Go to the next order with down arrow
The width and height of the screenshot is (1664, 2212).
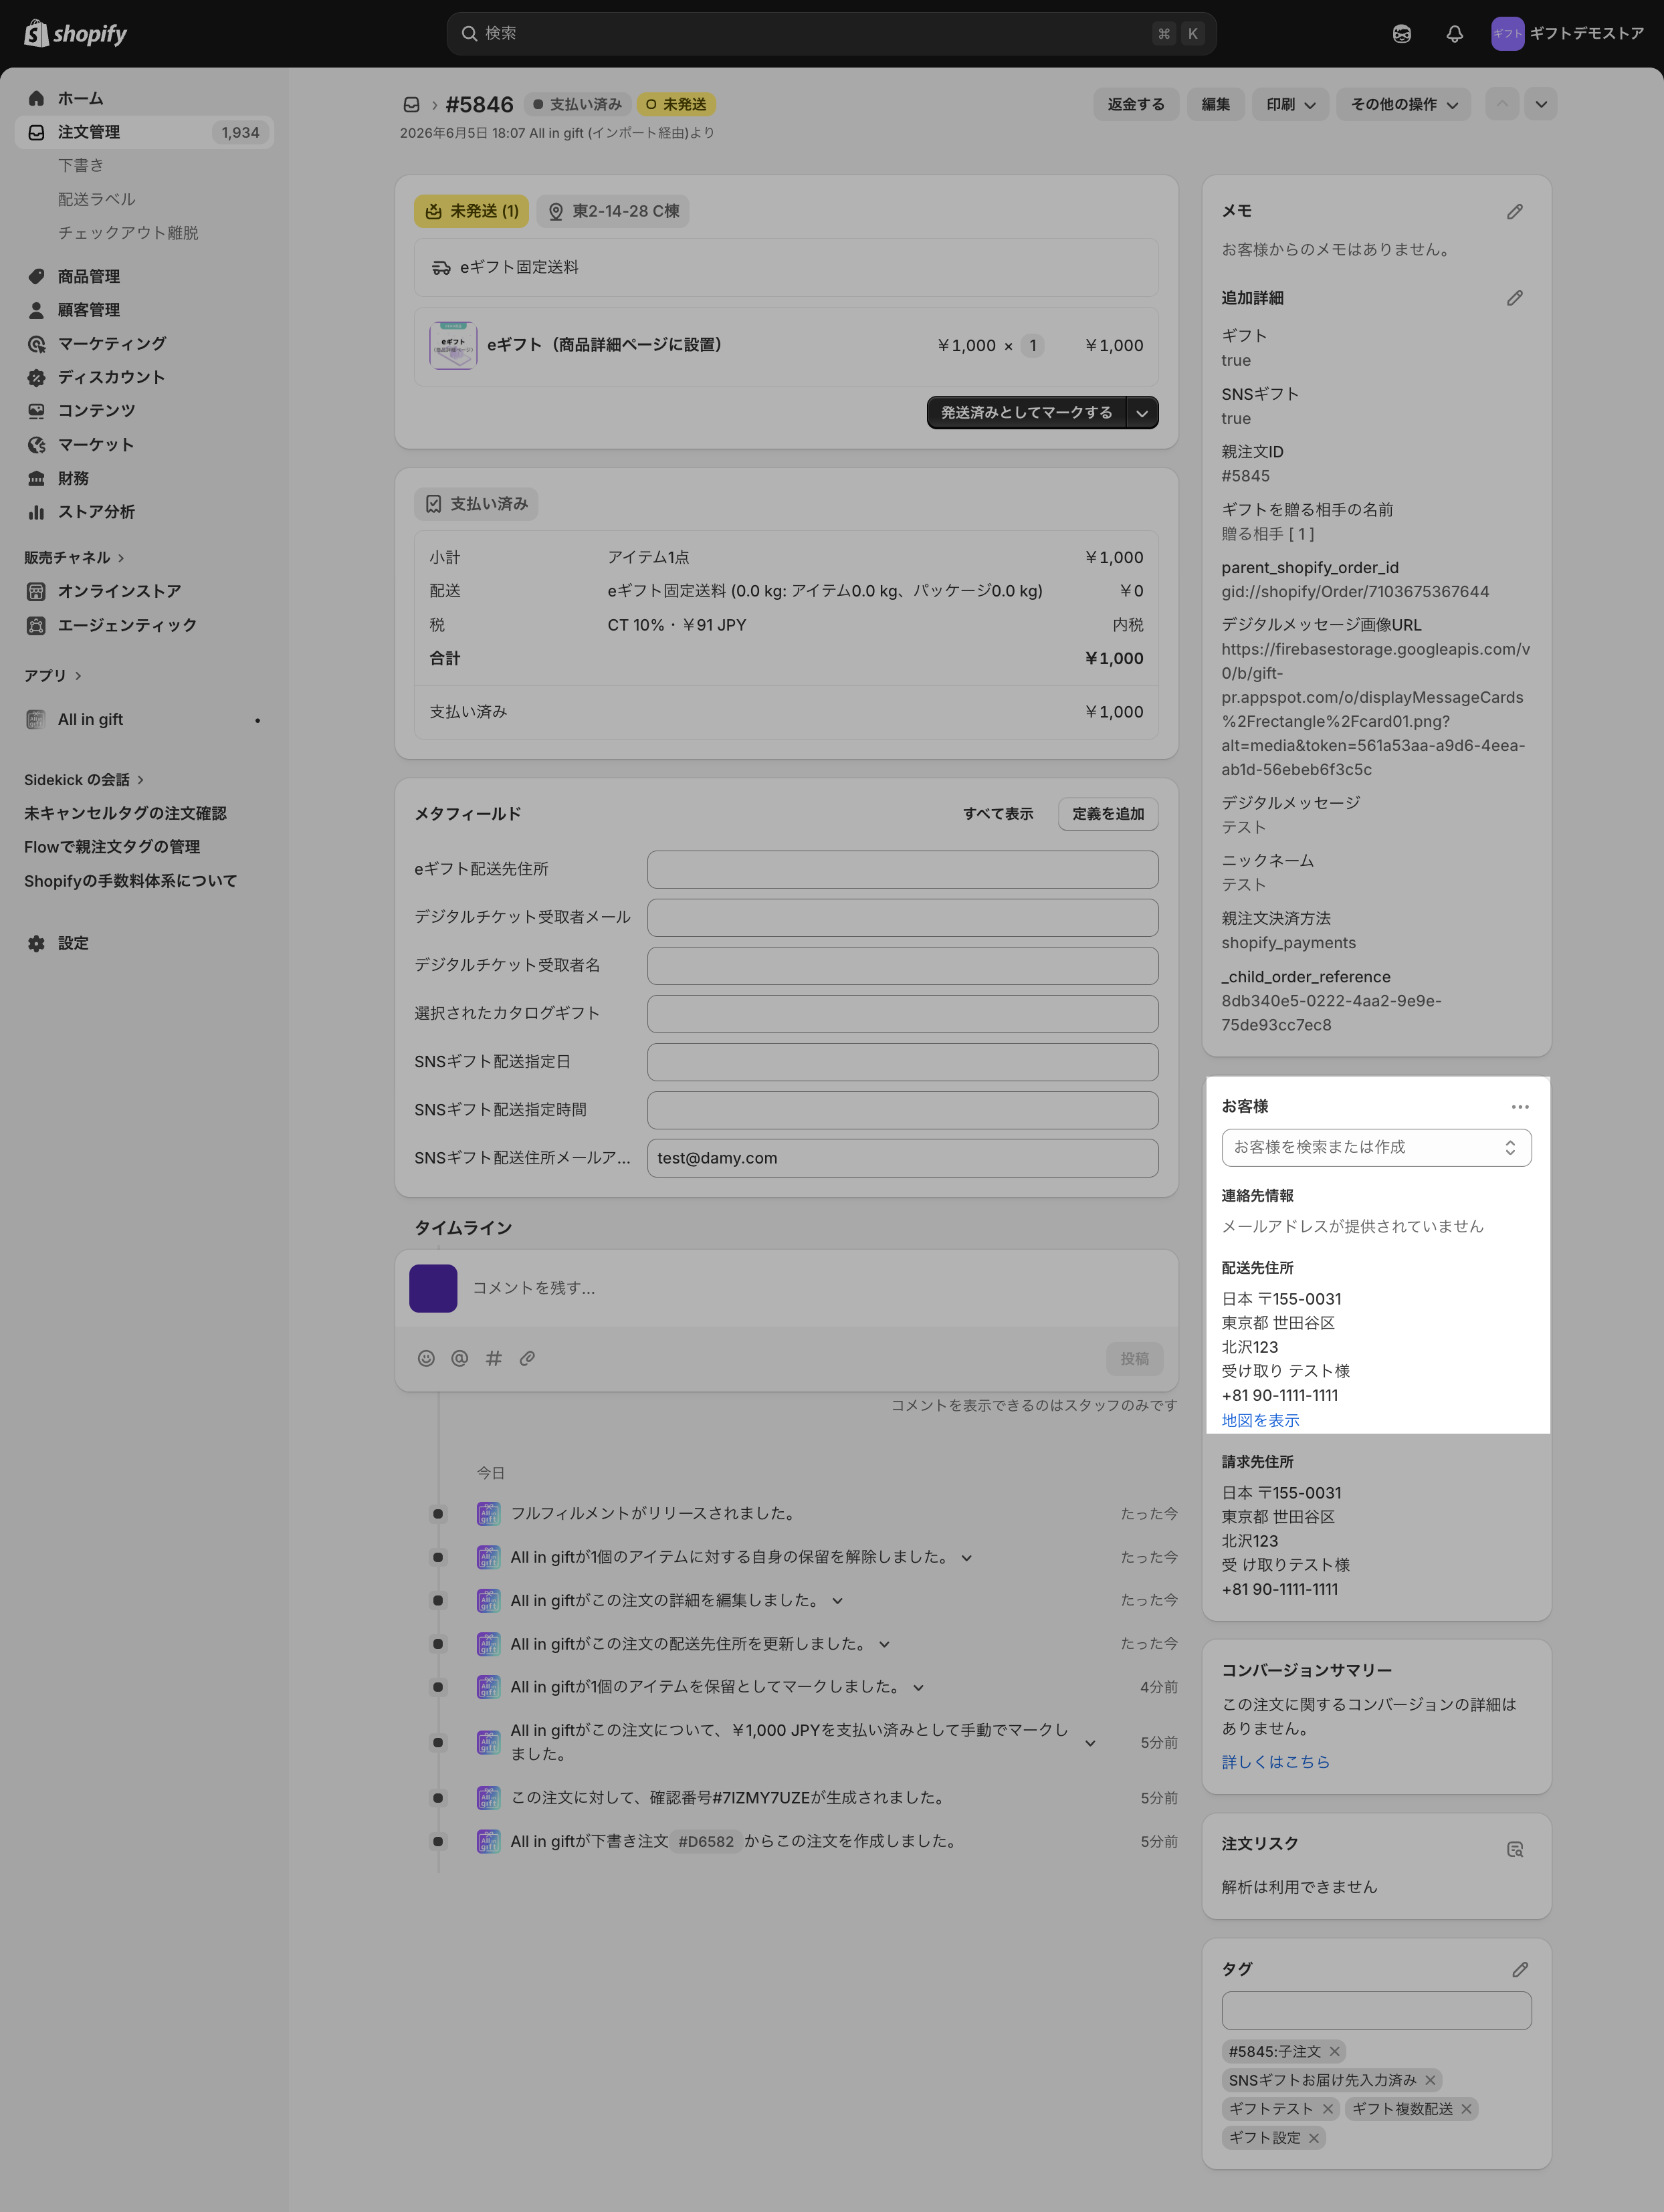(x=1540, y=104)
